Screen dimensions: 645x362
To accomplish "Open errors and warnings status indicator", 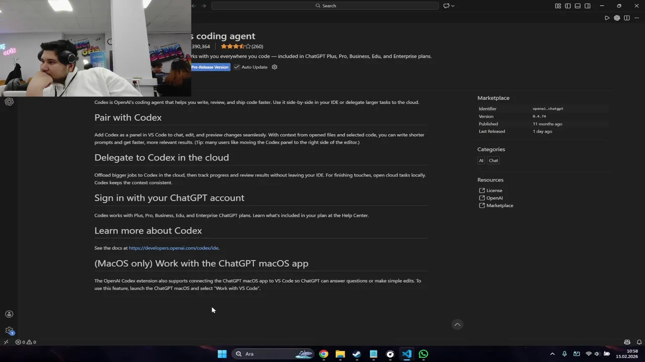I will pos(26,342).
